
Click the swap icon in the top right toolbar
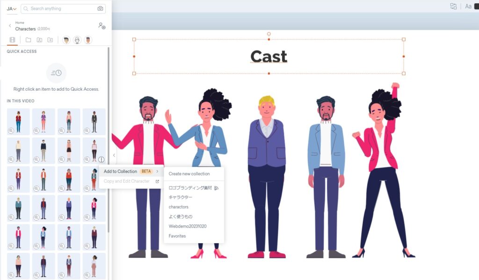[453, 6]
